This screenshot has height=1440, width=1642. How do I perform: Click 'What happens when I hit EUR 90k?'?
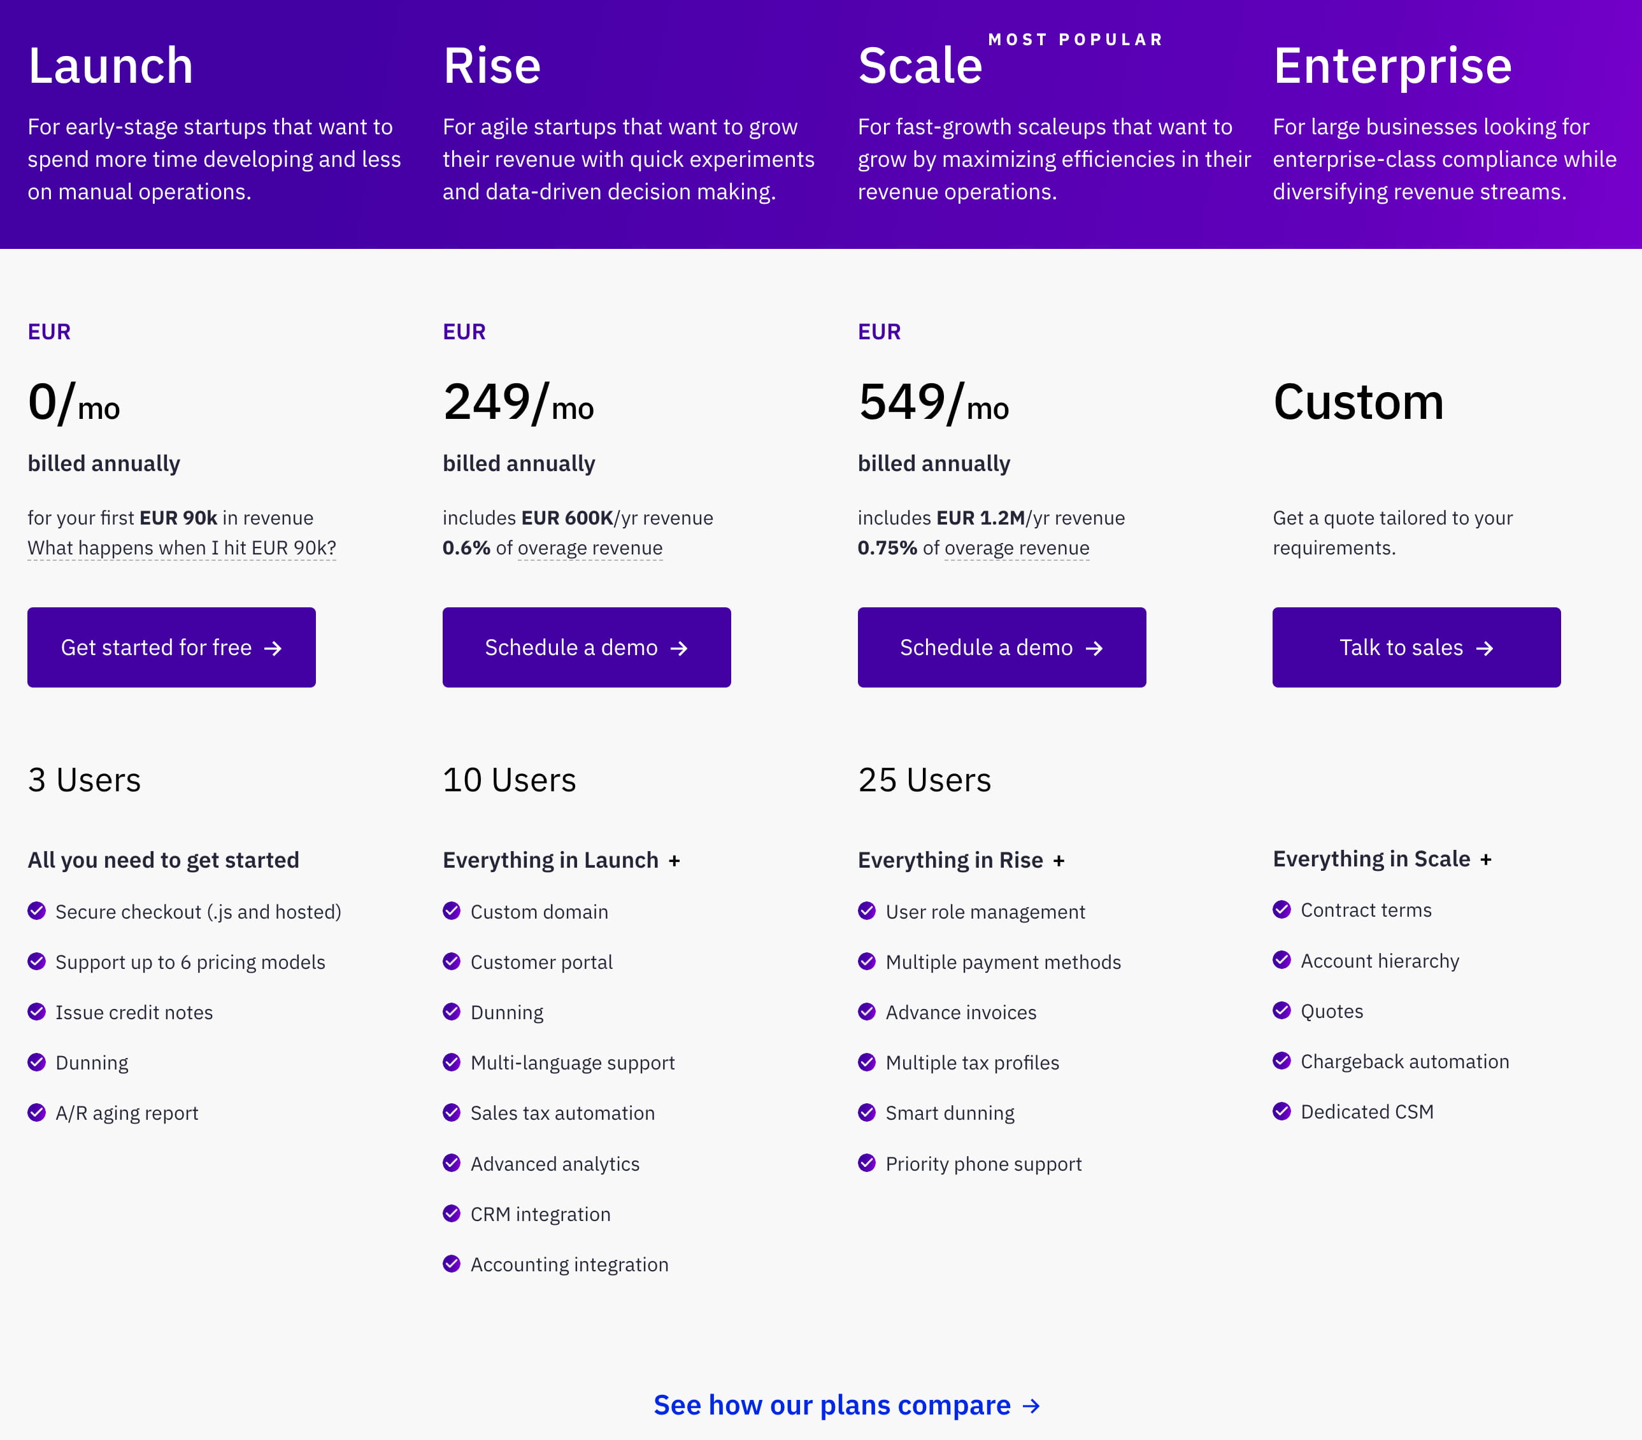tap(182, 547)
